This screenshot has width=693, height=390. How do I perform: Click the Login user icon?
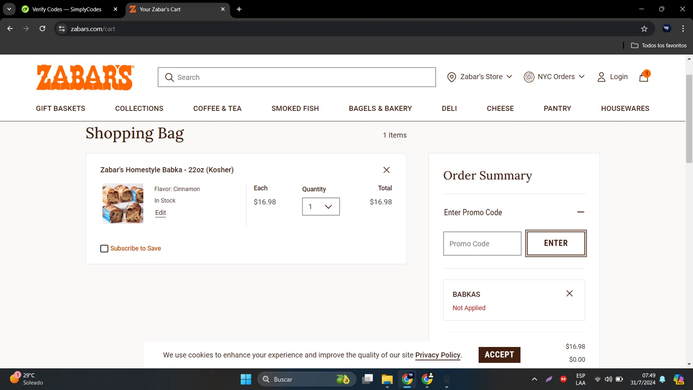click(601, 77)
